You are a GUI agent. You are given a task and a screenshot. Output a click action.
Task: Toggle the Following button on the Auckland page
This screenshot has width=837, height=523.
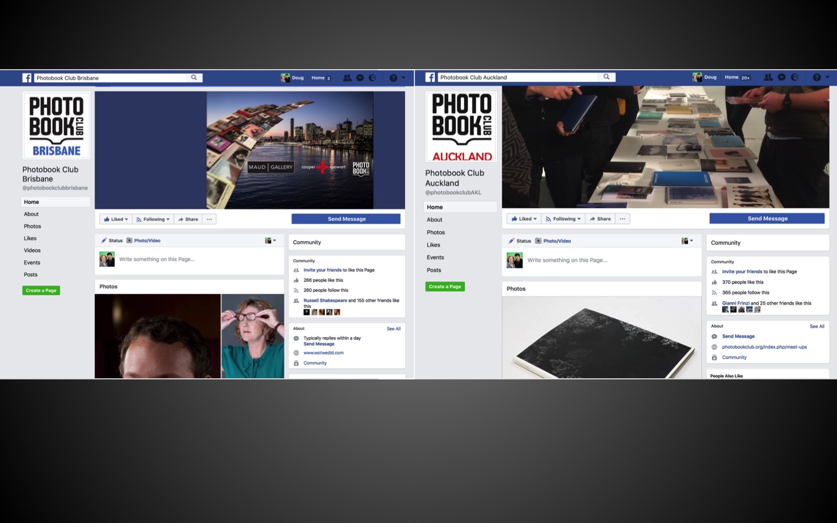[x=563, y=219]
